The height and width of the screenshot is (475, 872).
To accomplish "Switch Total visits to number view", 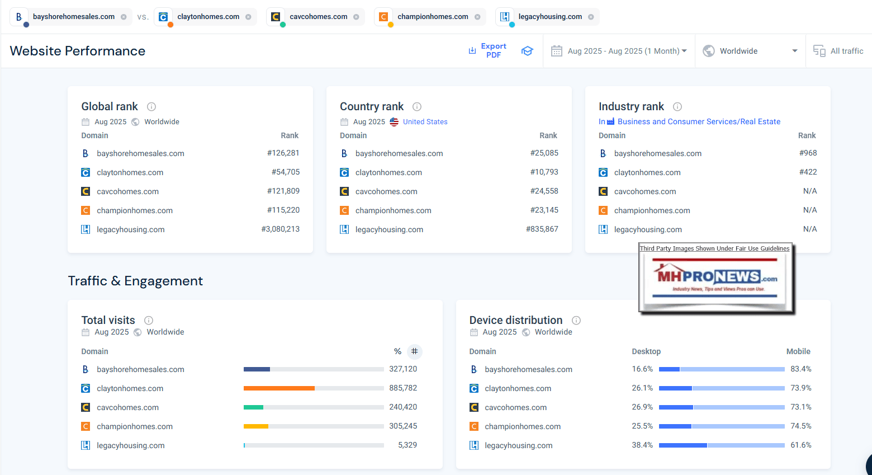I will tap(414, 351).
